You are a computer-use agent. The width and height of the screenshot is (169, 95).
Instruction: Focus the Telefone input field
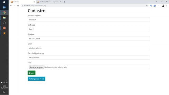(89, 39)
